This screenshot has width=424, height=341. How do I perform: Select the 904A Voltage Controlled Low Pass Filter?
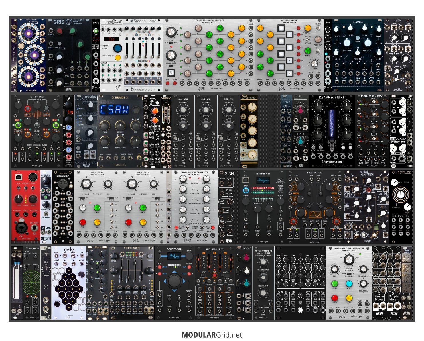tap(263, 283)
